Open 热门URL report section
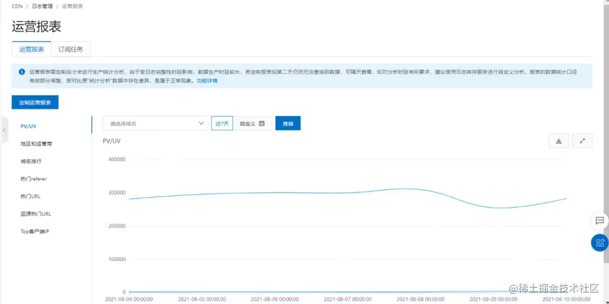This screenshot has width=609, height=304. (30, 196)
